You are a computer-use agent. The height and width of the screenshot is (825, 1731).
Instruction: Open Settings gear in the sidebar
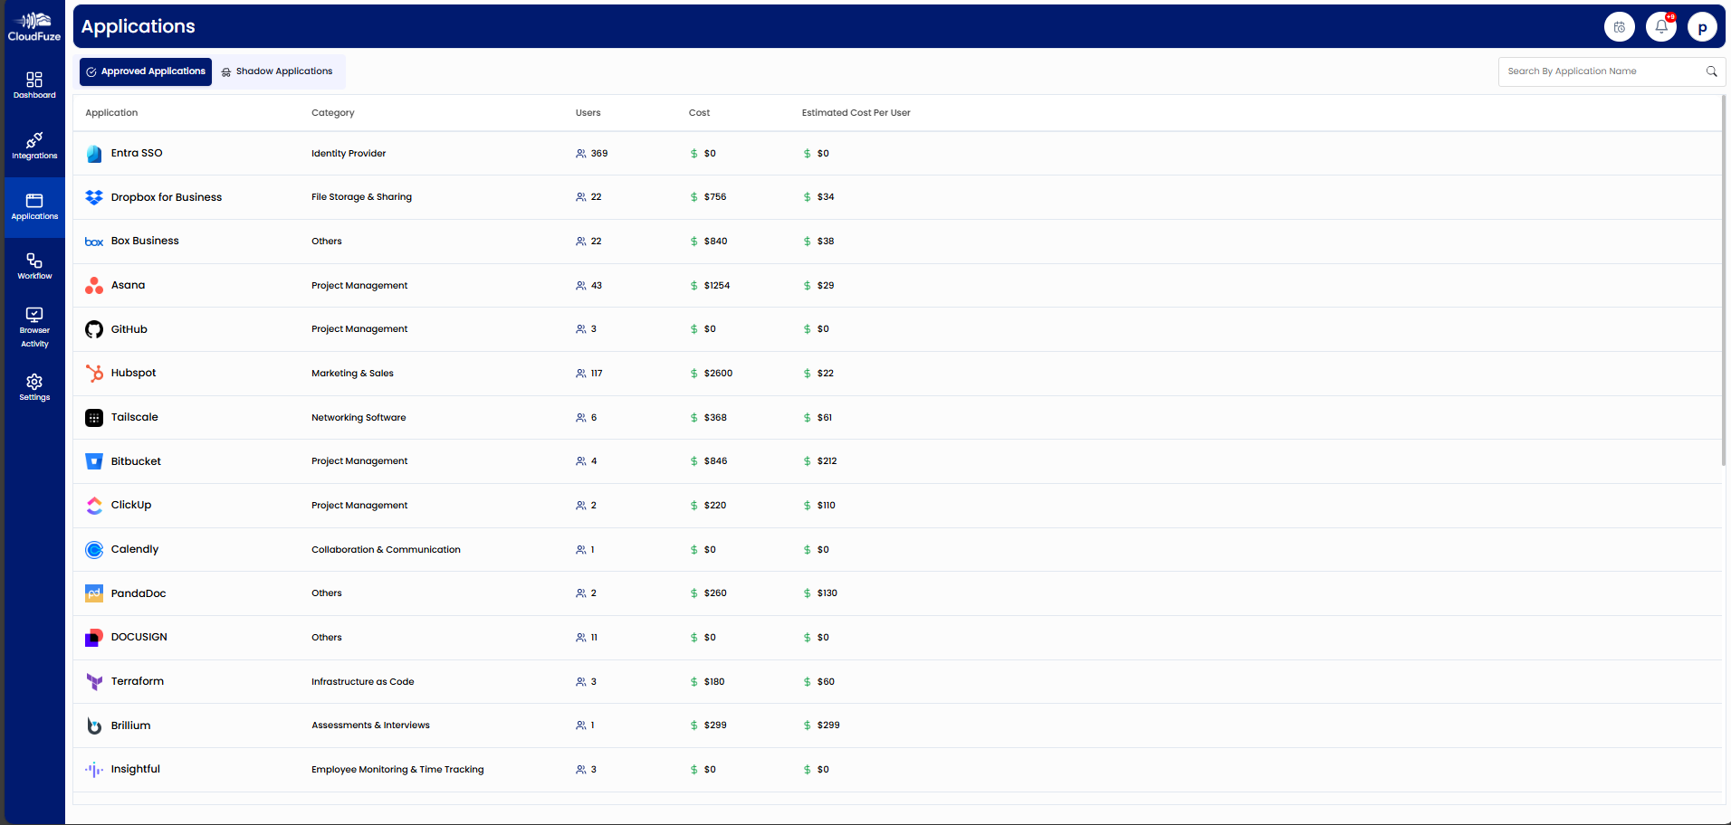pyautogui.click(x=34, y=387)
